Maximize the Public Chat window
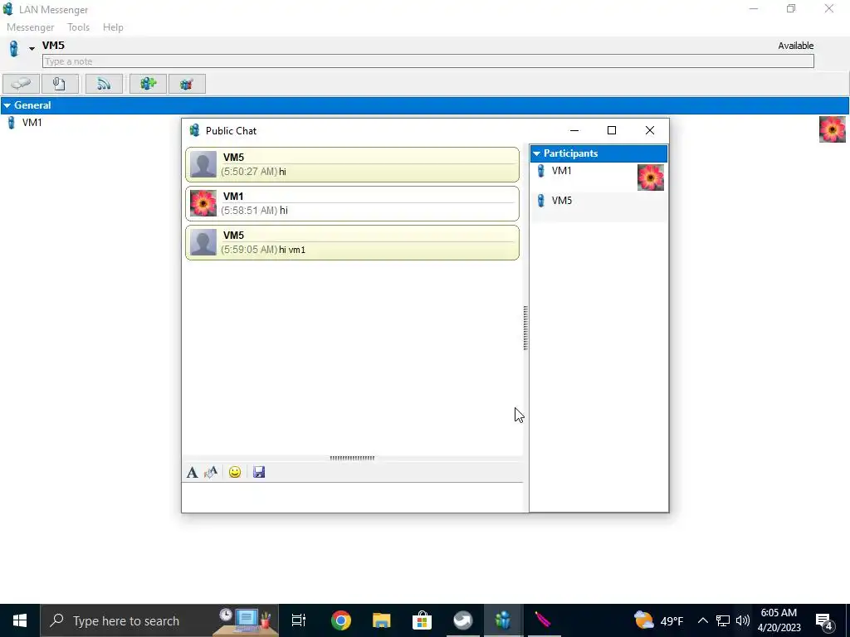Screen dimensions: 850x637 pyautogui.click(x=612, y=130)
